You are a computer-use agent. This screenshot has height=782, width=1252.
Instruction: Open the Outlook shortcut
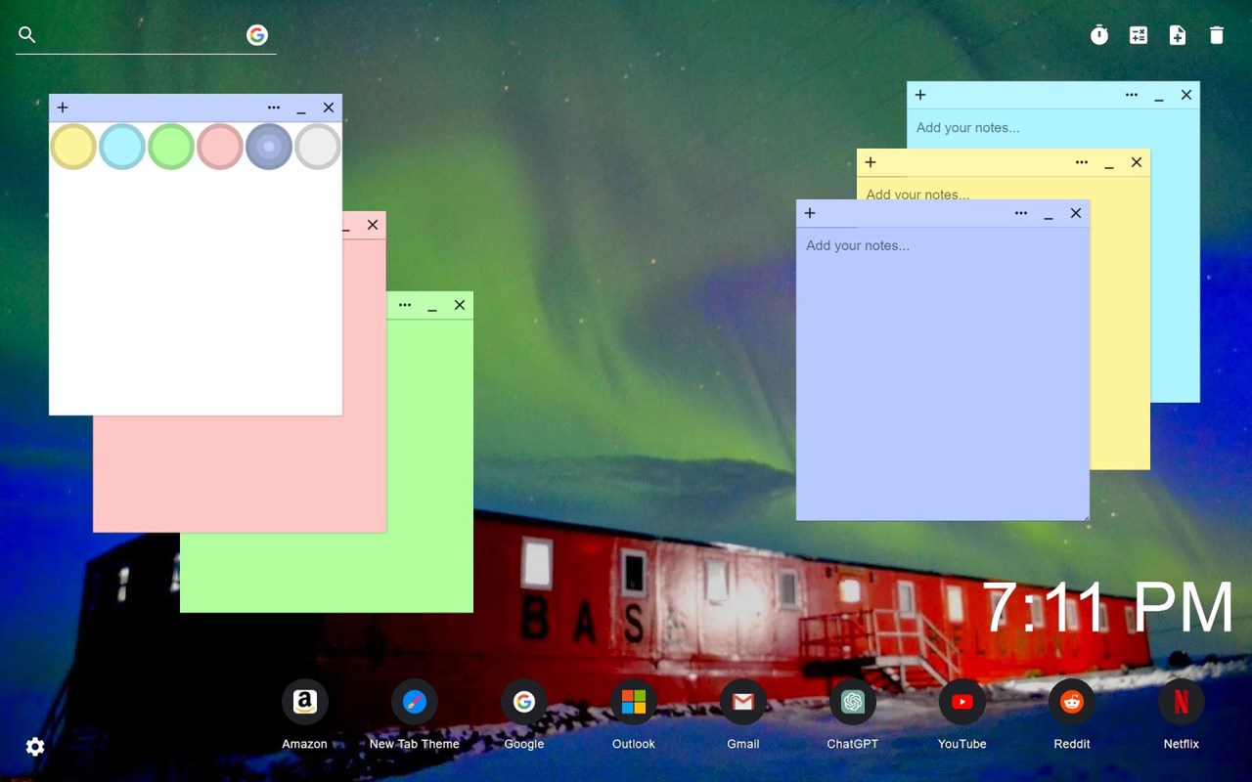point(634,702)
